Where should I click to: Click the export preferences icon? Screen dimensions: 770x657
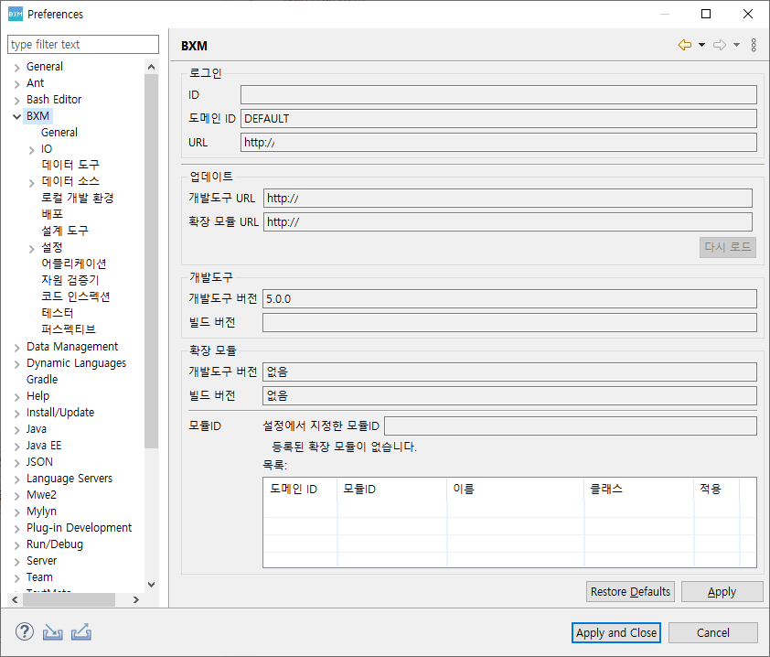coord(81,632)
